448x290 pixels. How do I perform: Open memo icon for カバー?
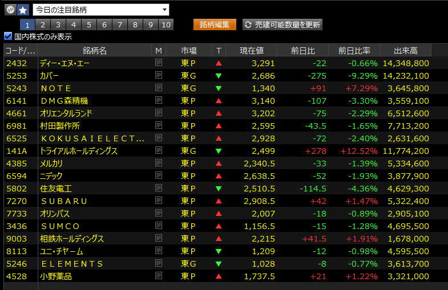tap(159, 75)
